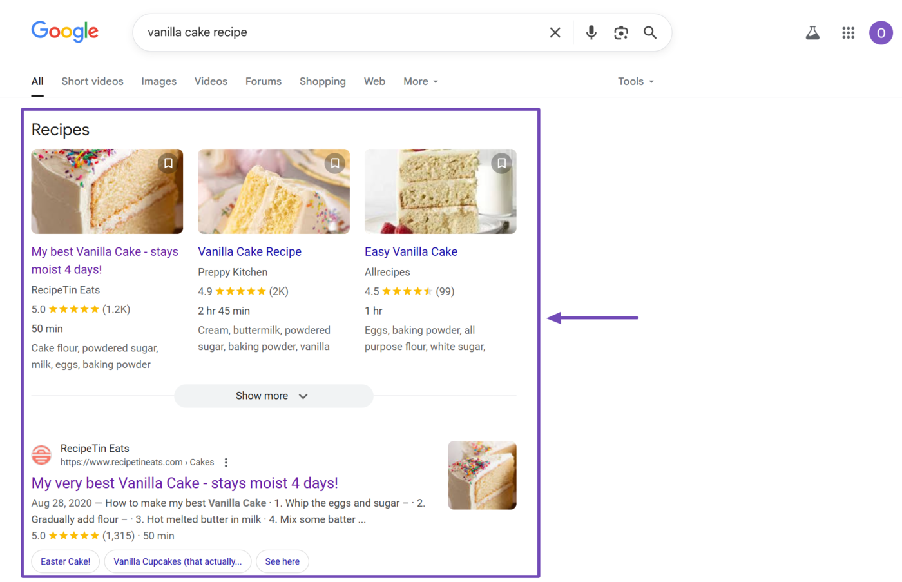
Task: Open the three-dot menu beside recipetineats.com URL
Action: (x=225, y=463)
